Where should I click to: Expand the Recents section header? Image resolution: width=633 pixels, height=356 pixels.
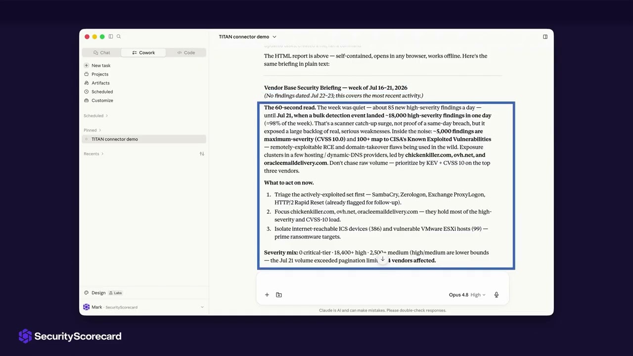(x=93, y=154)
